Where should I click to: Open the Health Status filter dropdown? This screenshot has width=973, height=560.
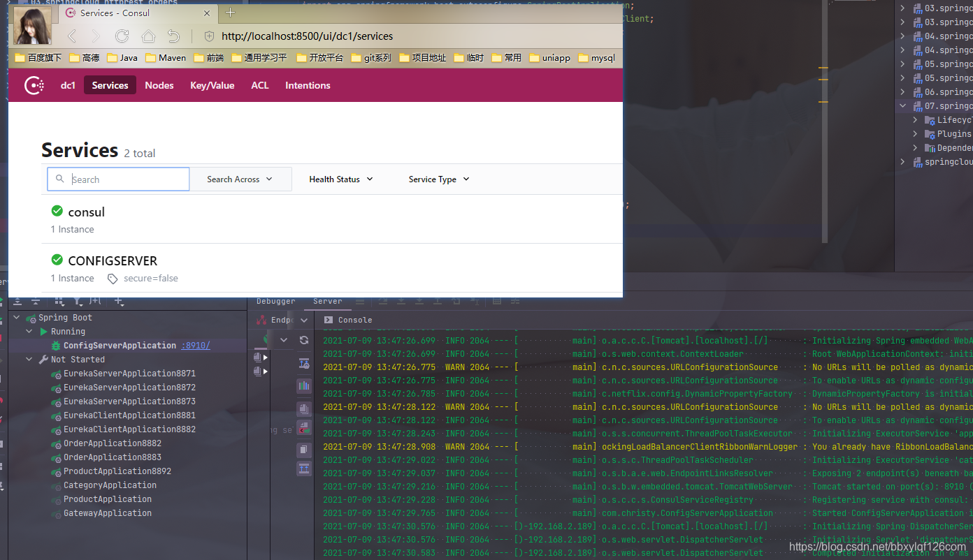click(x=341, y=179)
